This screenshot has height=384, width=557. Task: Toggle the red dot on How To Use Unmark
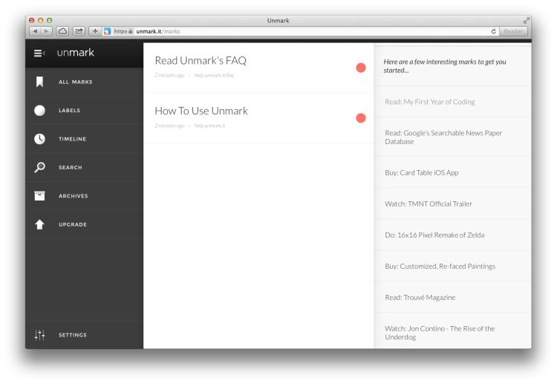(x=361, y=118)
